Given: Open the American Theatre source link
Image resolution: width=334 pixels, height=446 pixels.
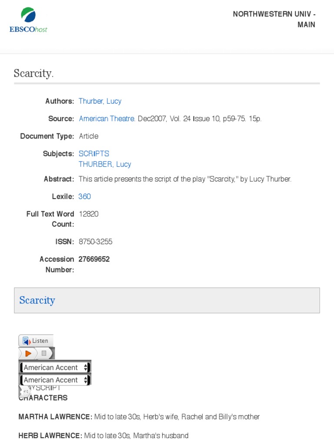Looking at the screenshot, I should 107,118.
